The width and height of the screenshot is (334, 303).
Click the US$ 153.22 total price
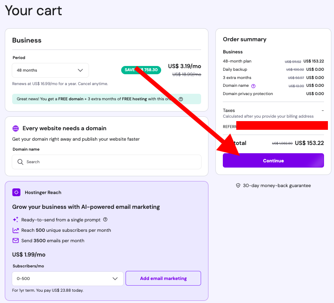(x=309, y=143)
